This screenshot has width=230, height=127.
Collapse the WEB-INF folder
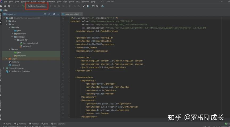pyautogui.click(x=15, y=40)
